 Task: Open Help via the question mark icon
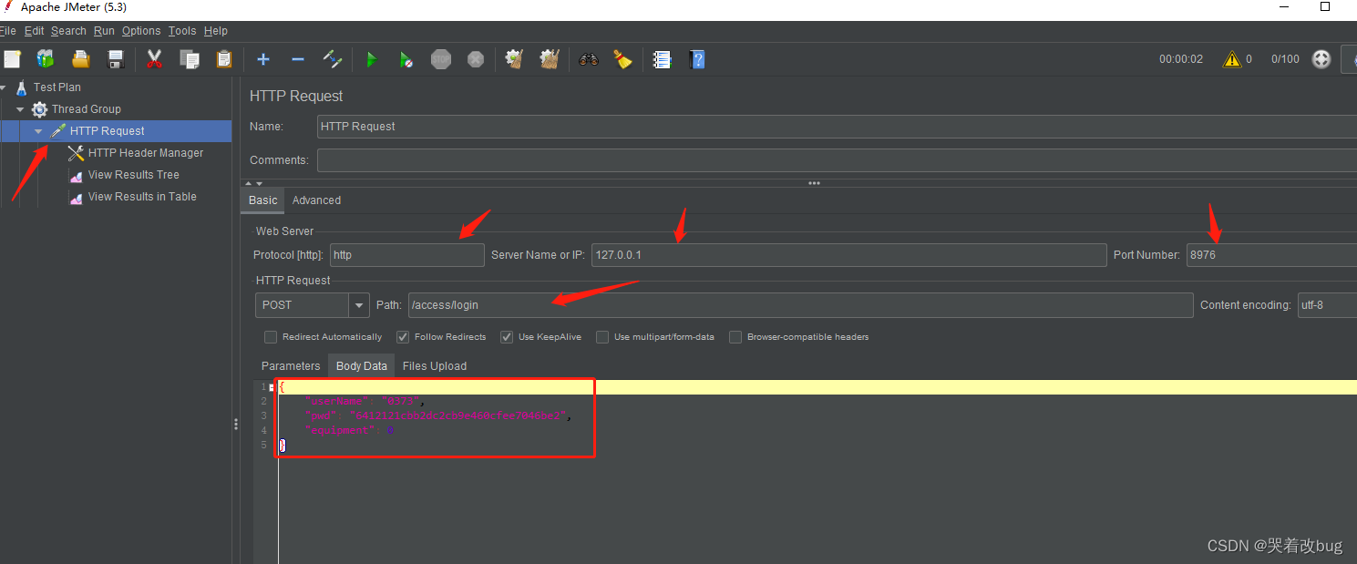pyautogui.click(x=697, y=59)
